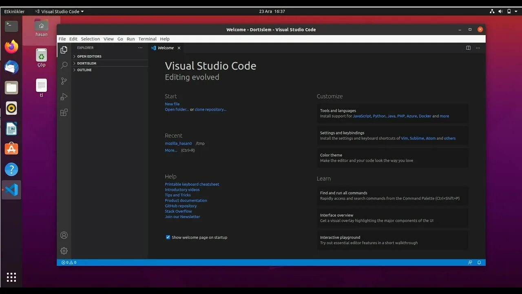Open the Source Control view
This screenshot has height=294, width=522.
[x=64, y=81]
